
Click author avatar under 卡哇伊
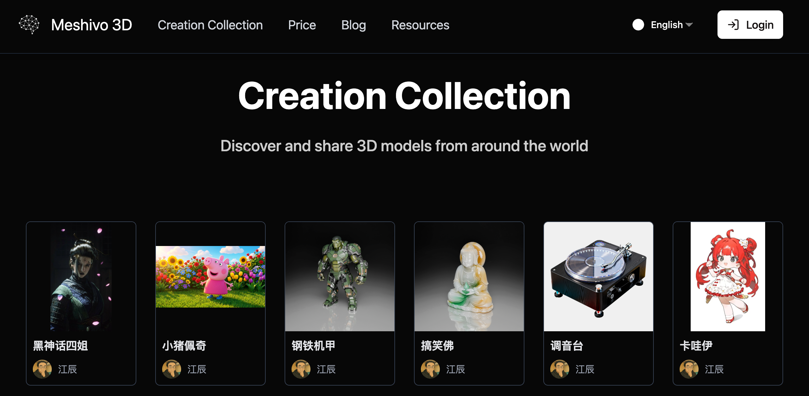click(x=689, y=369)
